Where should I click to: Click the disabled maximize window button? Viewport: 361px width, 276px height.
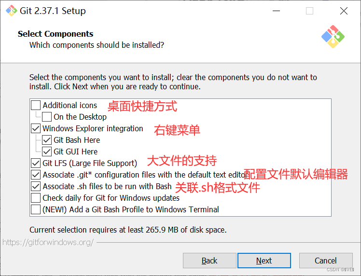[309, 11]
